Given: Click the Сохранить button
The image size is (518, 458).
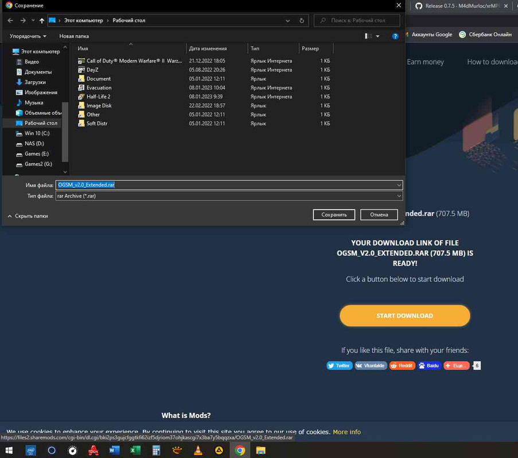Looking at the screenshot, I should tap(334, 215).
